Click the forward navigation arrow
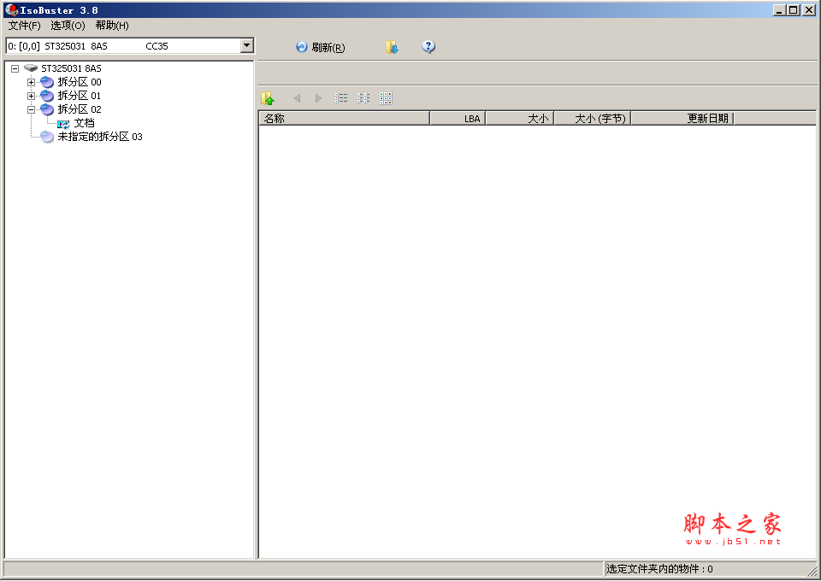821x581 pixels. click(318, 97)
